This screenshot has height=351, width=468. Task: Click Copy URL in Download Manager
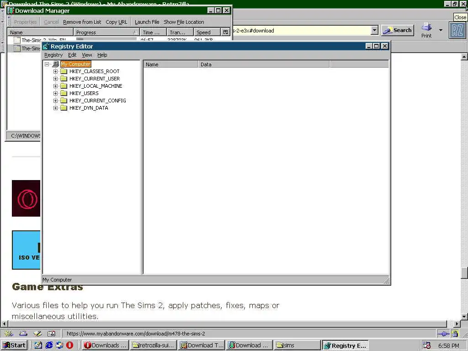(117, 22)
